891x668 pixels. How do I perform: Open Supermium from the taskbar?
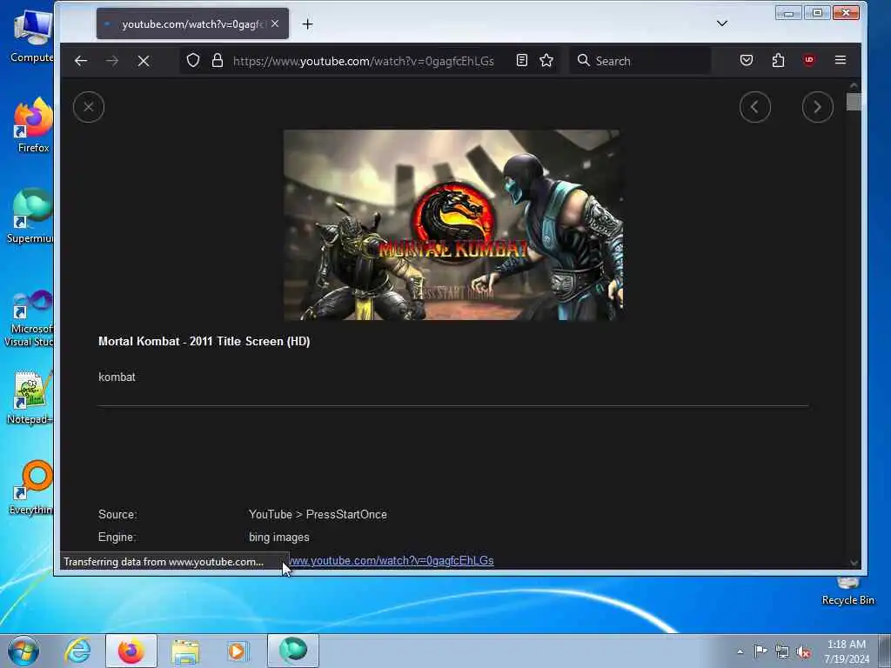coord(293,651)
